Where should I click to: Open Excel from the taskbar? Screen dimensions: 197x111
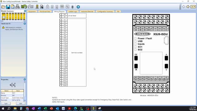[x=45, y=109]
